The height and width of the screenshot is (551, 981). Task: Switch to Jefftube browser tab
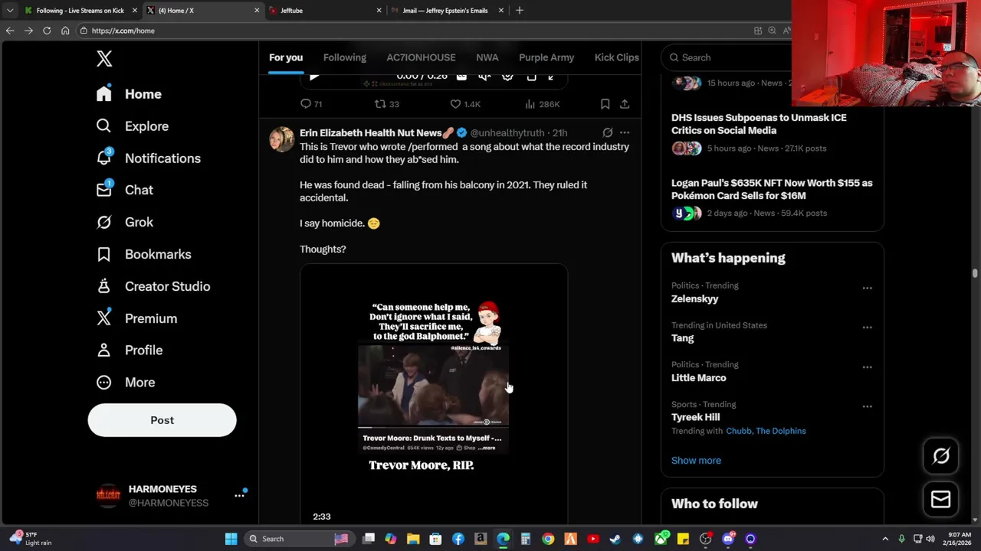tap(324, 11)
